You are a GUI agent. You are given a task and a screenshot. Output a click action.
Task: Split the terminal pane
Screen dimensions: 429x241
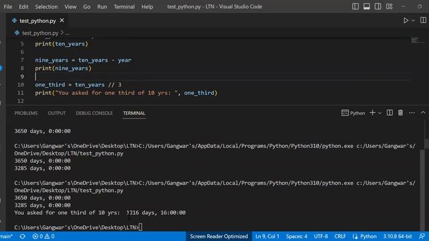[389, 113]
